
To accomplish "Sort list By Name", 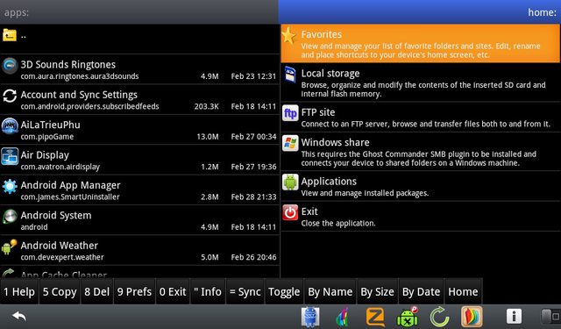I will click(x=330, y=292).
